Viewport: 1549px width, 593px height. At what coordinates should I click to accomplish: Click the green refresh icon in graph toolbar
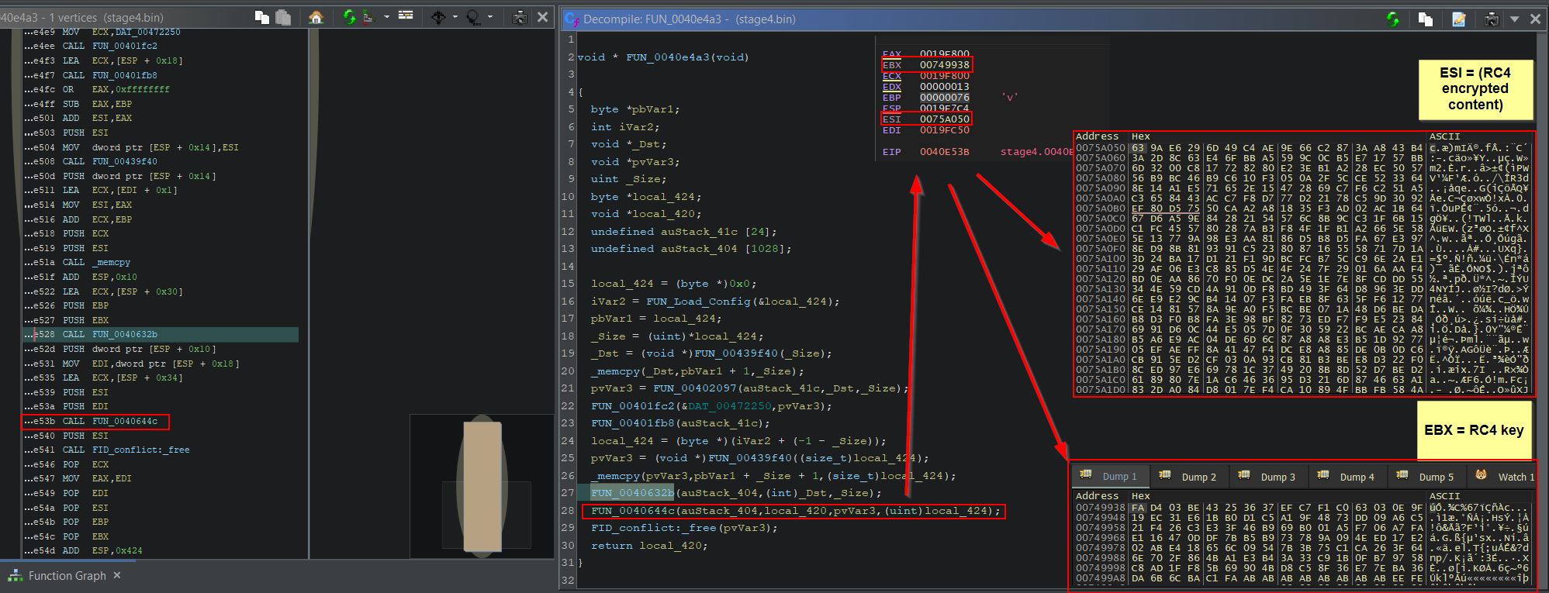pos(349,17)
